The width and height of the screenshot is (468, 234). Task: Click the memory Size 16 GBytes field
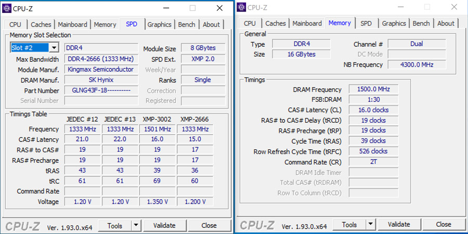[302, 54]
